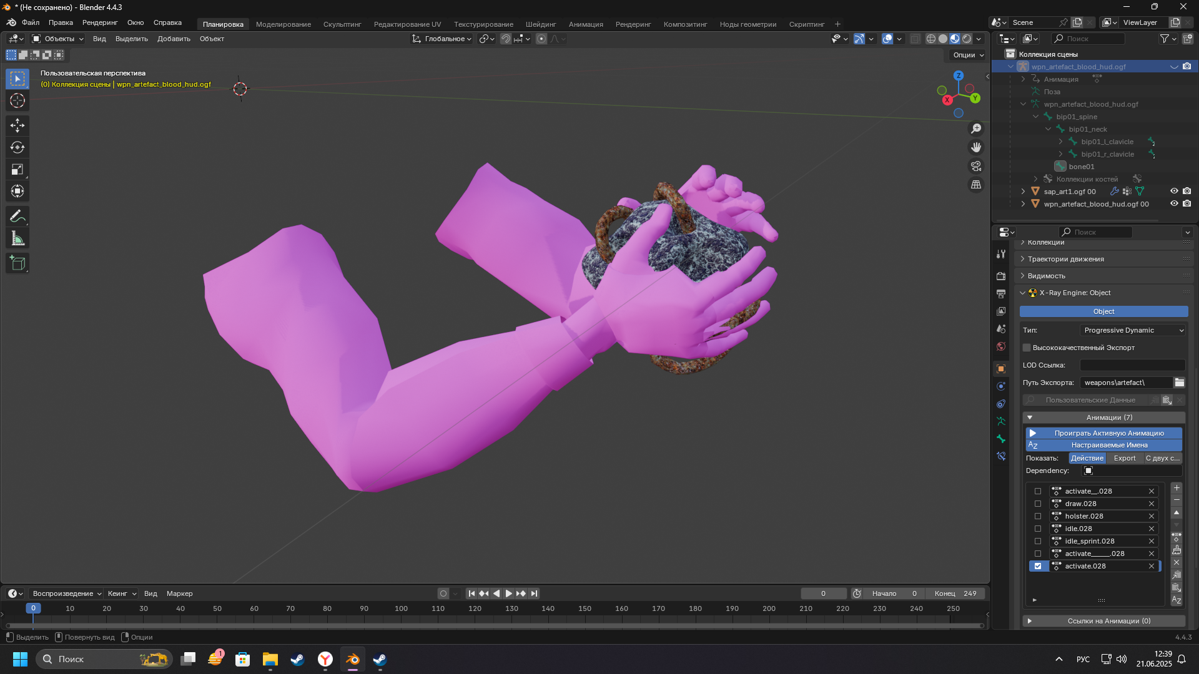
Task: Select the Measure ruler tool
Action: (x=17, y=238)
